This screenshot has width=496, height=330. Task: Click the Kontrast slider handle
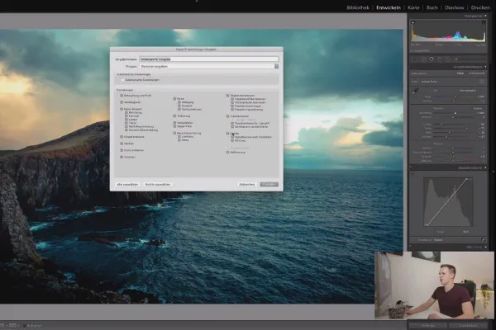click(453, 117)
